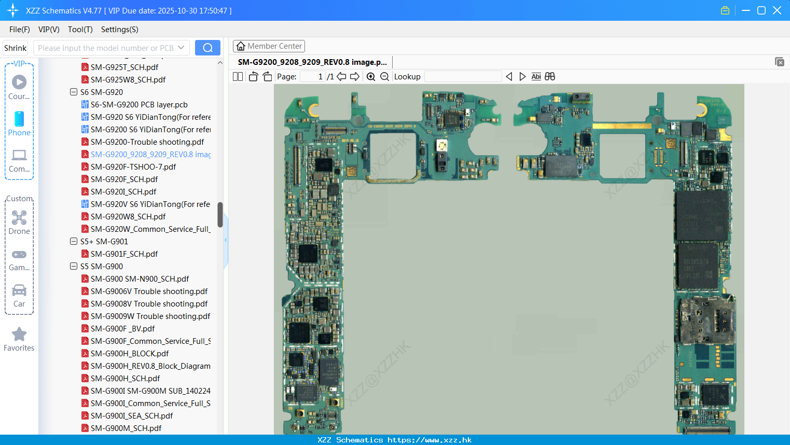Open Member Center
The width and height of the screenshot is (790, 445).
point(269,46)
